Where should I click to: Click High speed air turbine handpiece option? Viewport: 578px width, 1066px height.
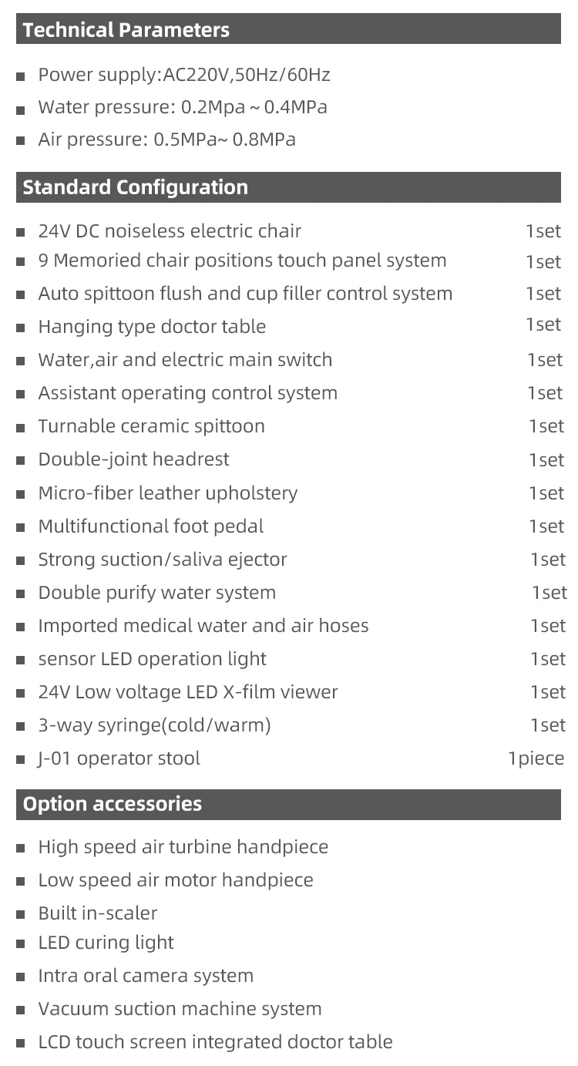[x=183, y=847]
